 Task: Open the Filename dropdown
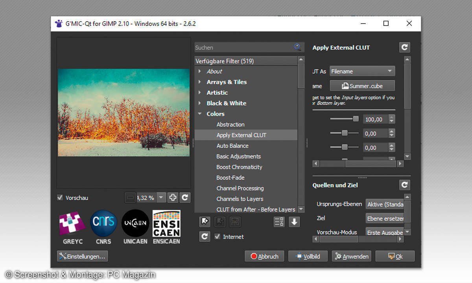(x=362, y=71)
